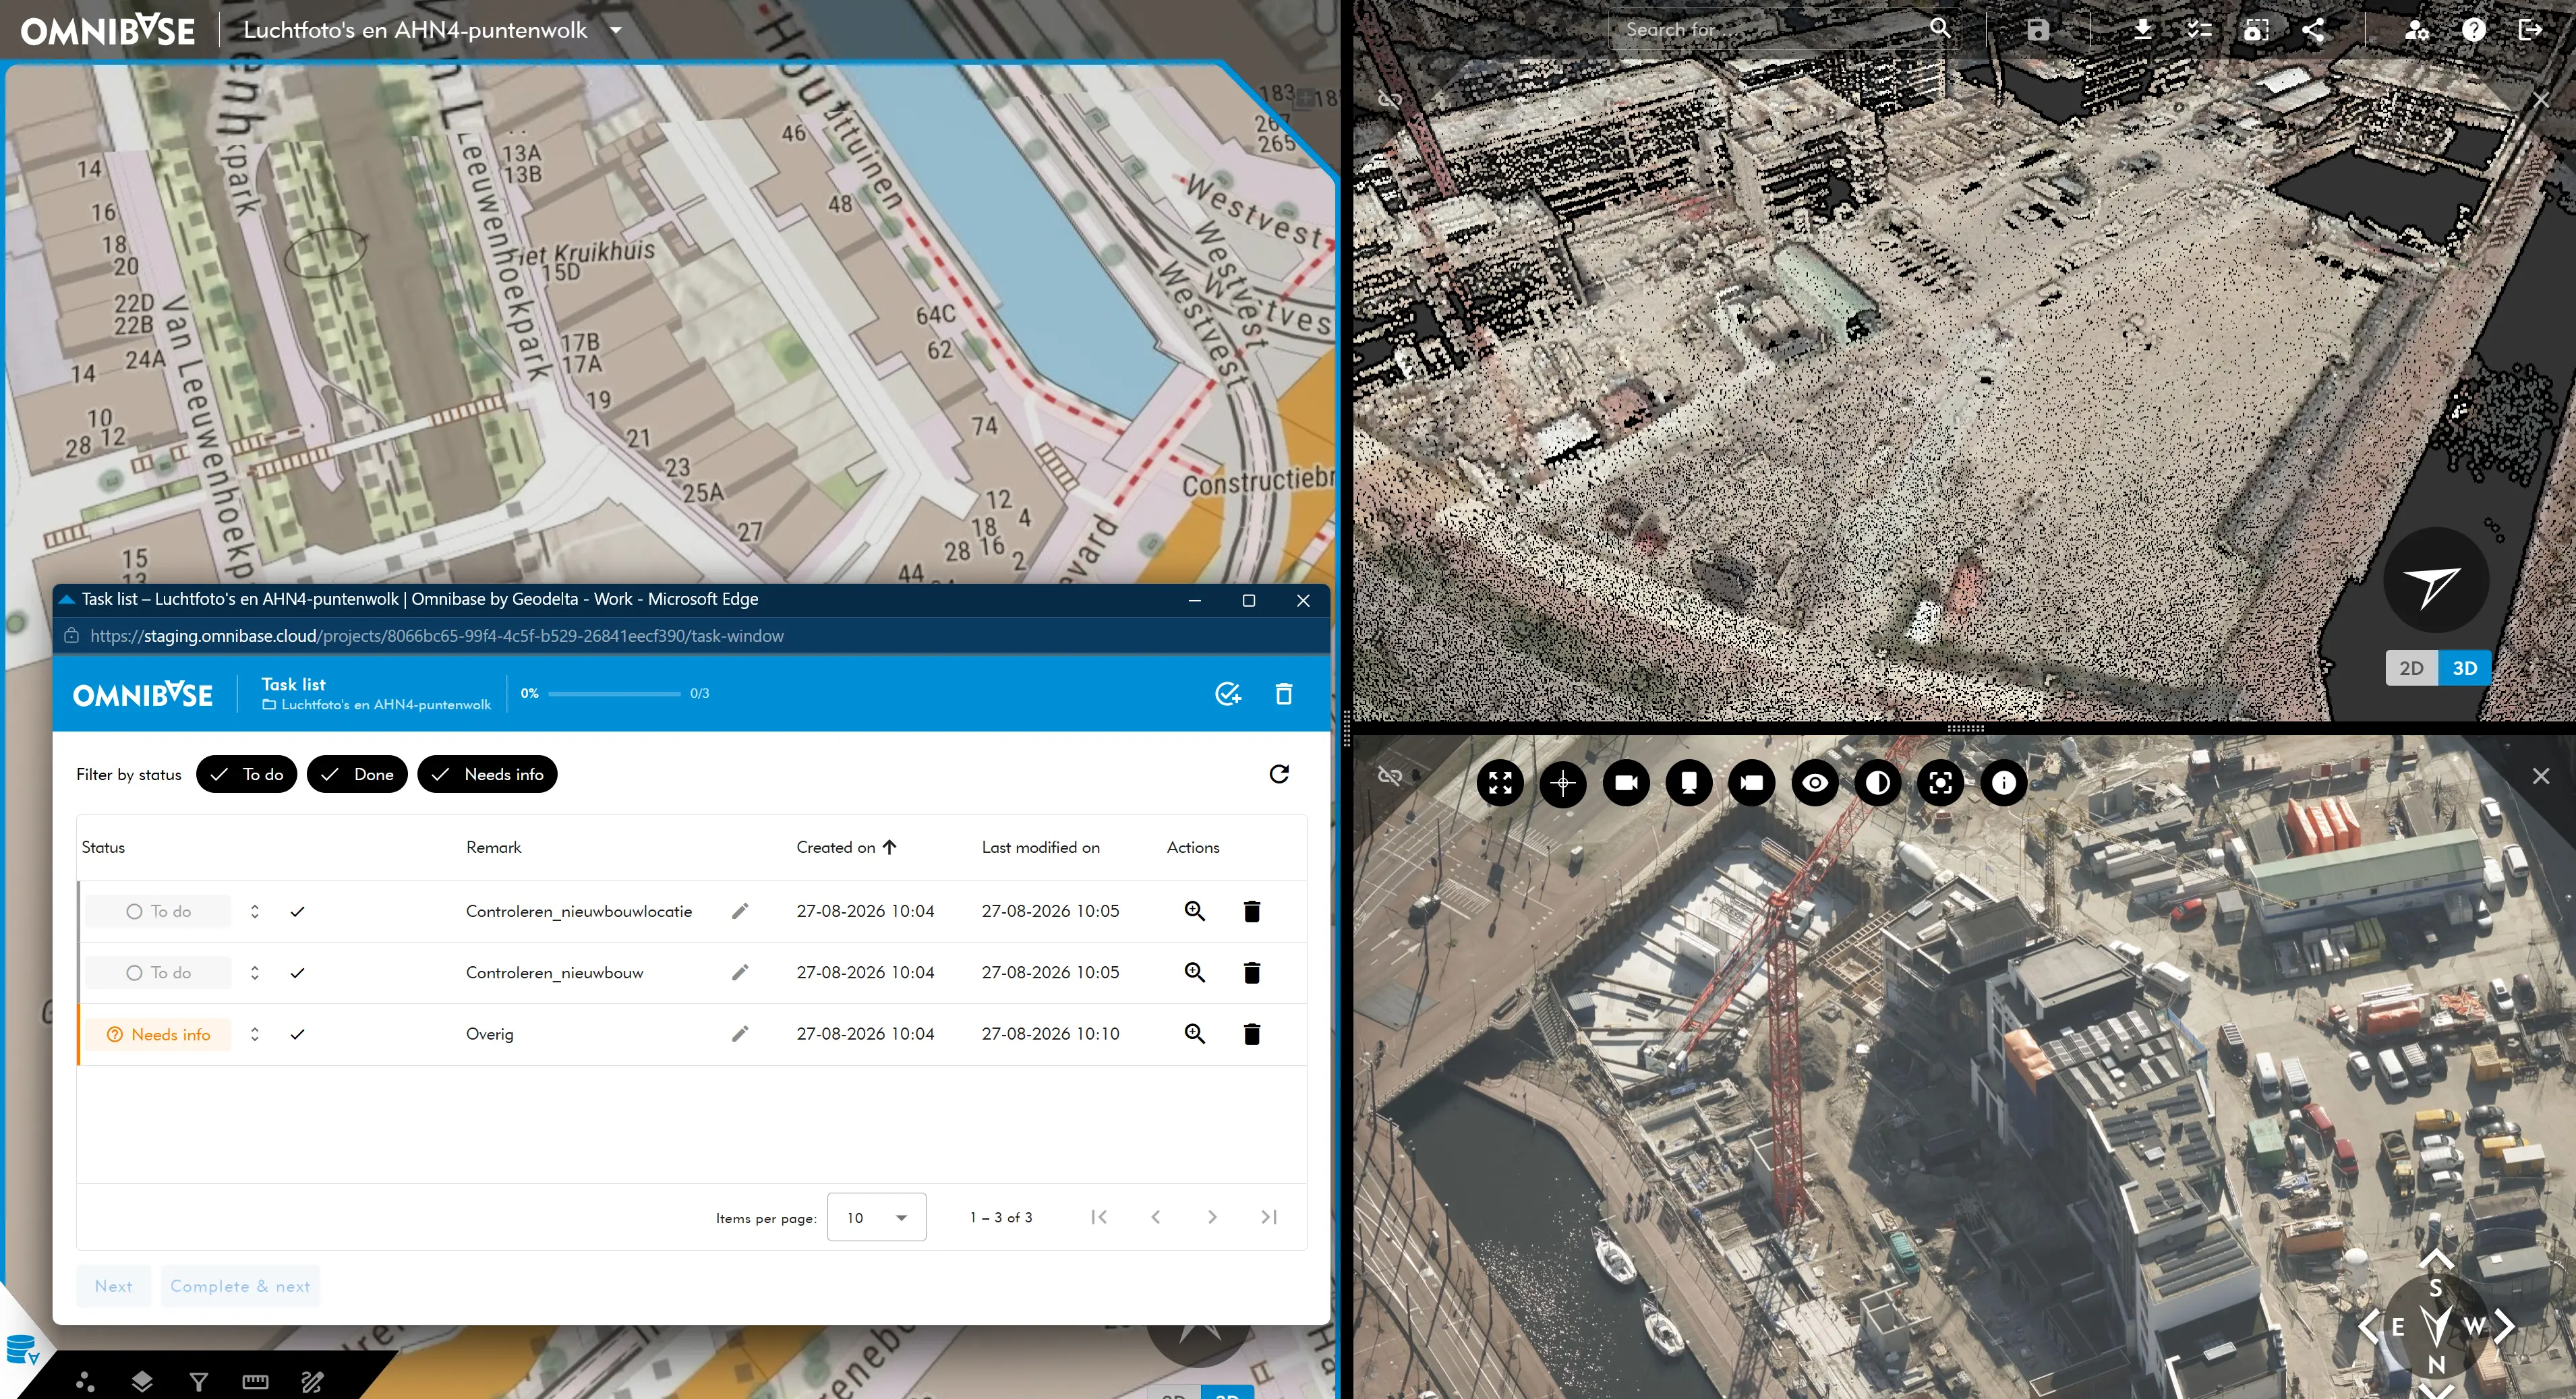Toggle the Needs info status filter
This screenshot has width=2576, height=1399.
tap(487, 774)
